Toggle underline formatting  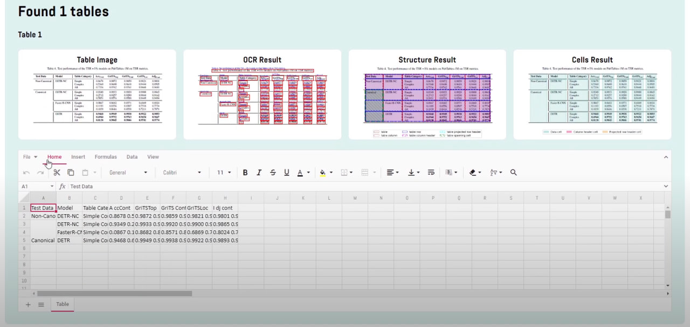point(286,173)
